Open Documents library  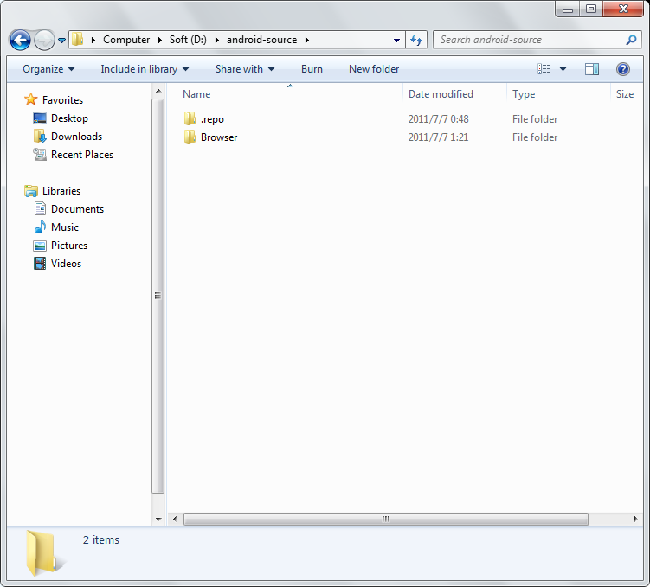[x=77, y=209]
